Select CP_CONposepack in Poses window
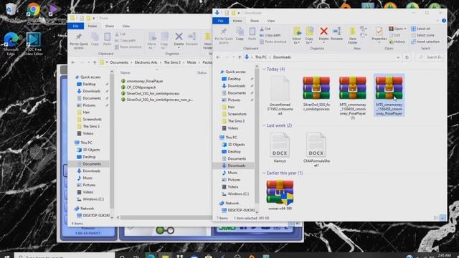This screenshot has height=258, width=459. (x=138, y=87)
